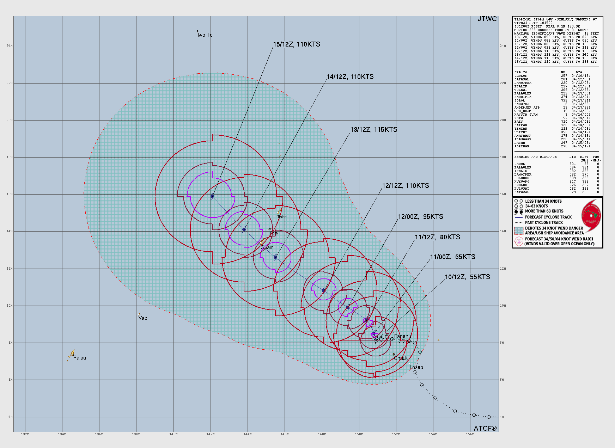The height and width of the screenshot is (448, 615).
Task: Click the Palau island marker
Action: pyautogui.click(x=72, y=354)
